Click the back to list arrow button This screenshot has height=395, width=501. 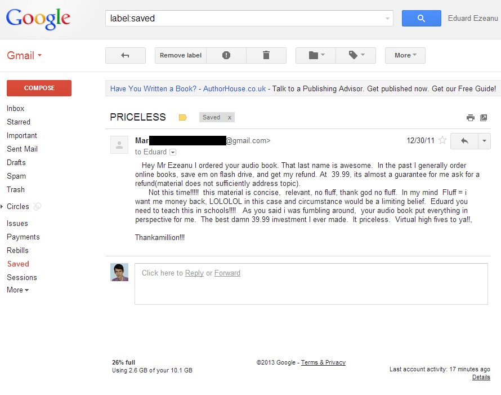(125, 55)
